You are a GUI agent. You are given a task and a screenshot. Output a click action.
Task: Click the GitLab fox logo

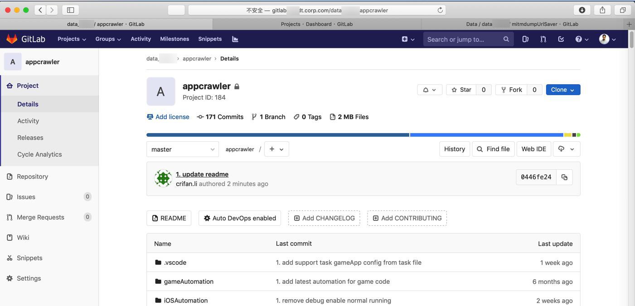click(x=12, y=39)
